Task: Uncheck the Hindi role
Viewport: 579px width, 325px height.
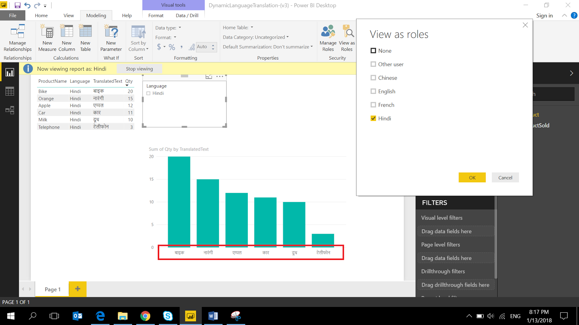Action: point(373,118)
